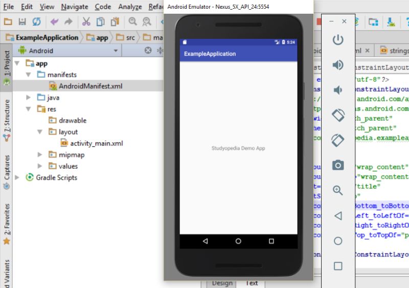The width and height of the screenshot is (409, 288).
Task: Open the Edit menu
Action: point(27,7)
